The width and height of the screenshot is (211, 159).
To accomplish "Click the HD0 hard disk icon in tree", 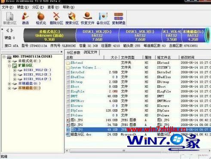I will tap(9, 57).
